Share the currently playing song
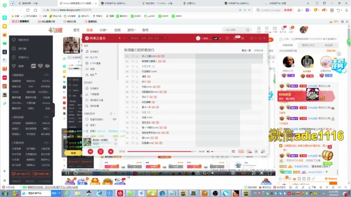Screen dimensions: 351x197 116,144
